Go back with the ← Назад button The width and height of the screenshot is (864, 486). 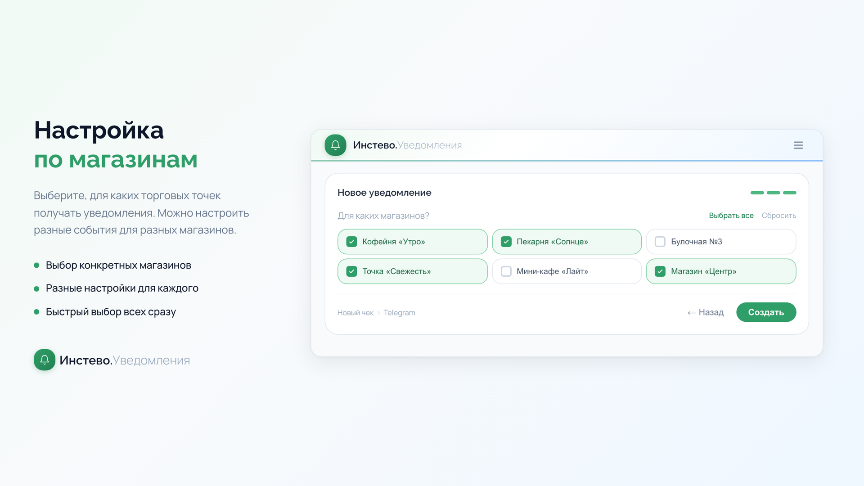tap(706, 312)
